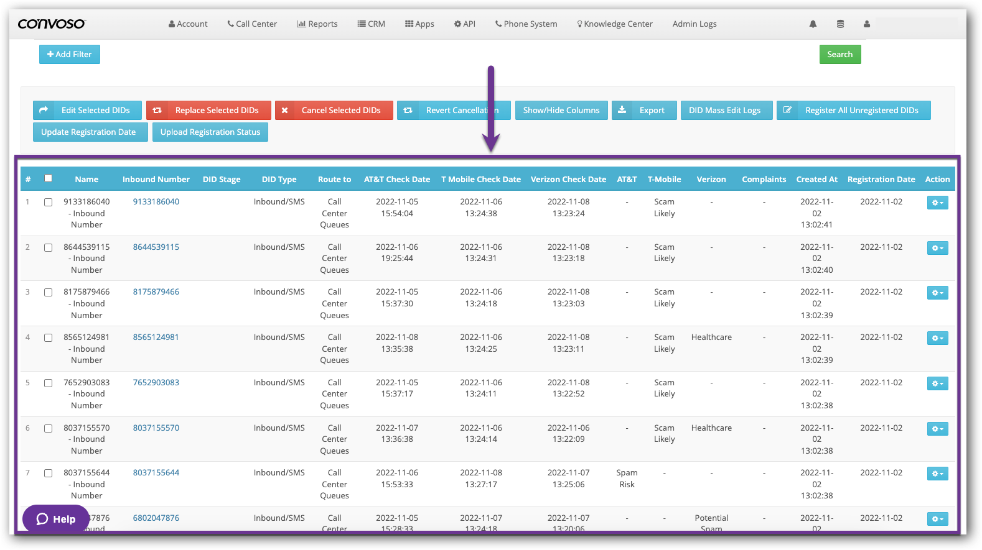Viewport: 982px width, 550px height.
Task: Go to Admin Logs
Action: click(694, 24)
